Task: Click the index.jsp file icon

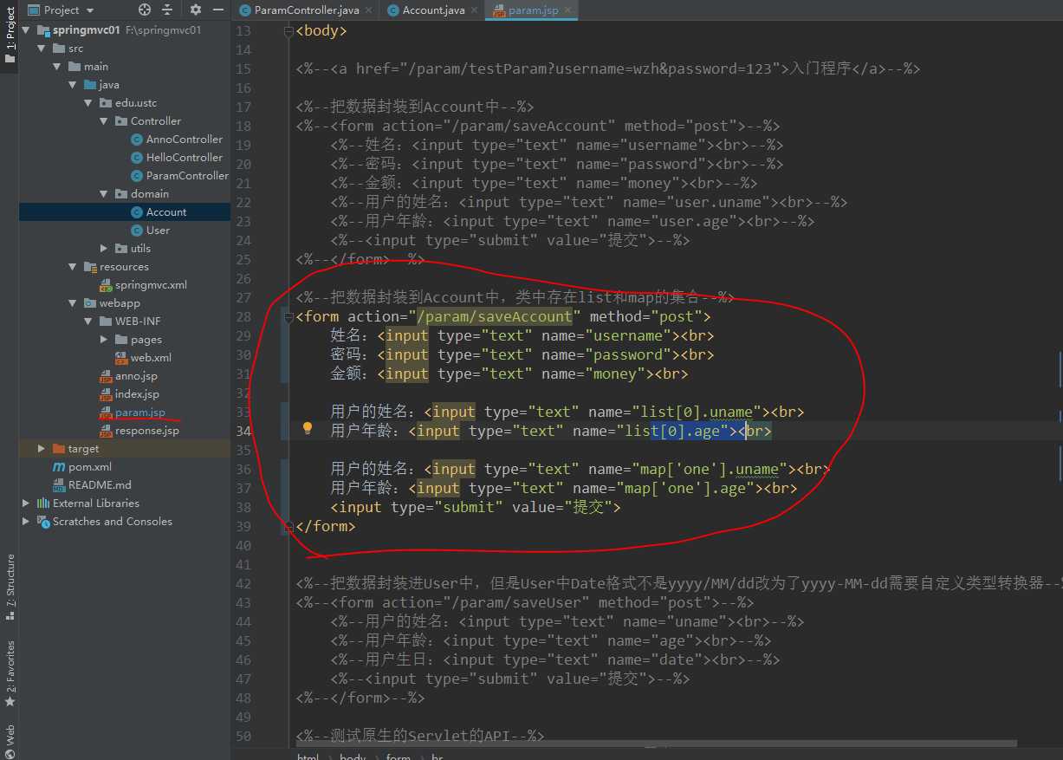Action: point(106,394)
